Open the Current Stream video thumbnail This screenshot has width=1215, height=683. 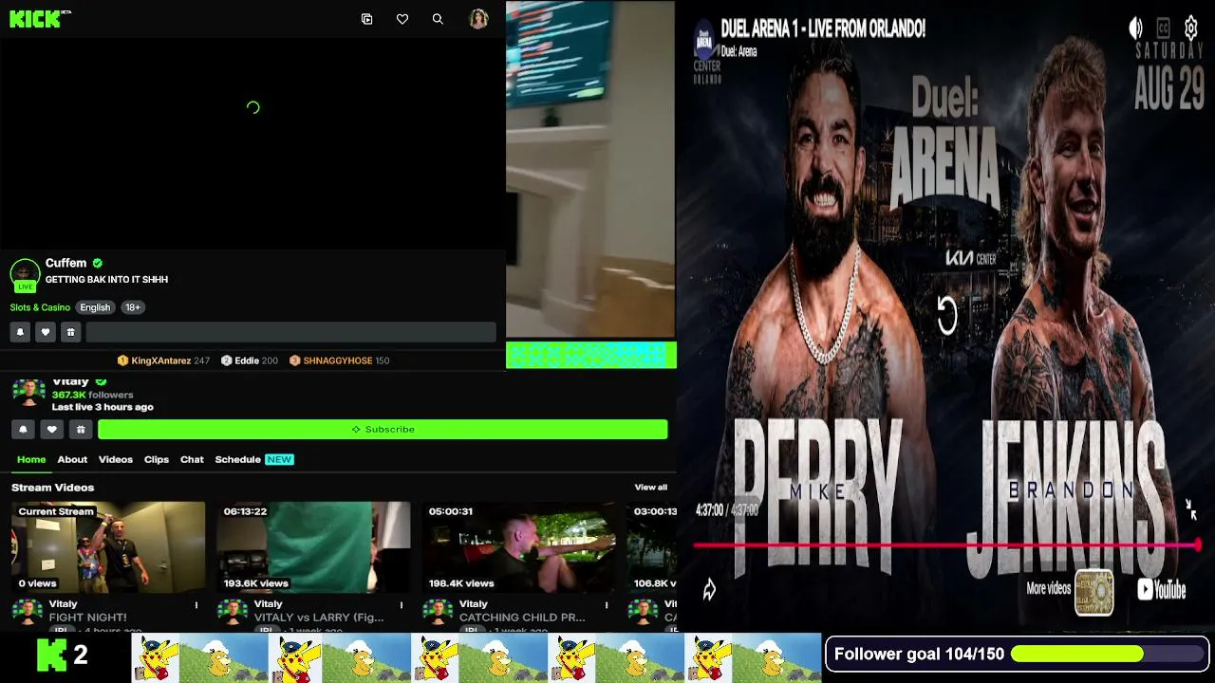108,547
